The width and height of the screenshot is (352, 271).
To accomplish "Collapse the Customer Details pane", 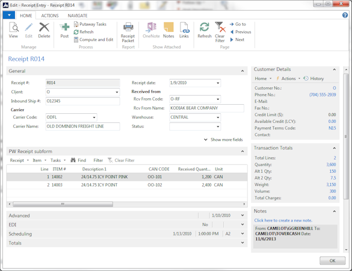I will point(335,69).
